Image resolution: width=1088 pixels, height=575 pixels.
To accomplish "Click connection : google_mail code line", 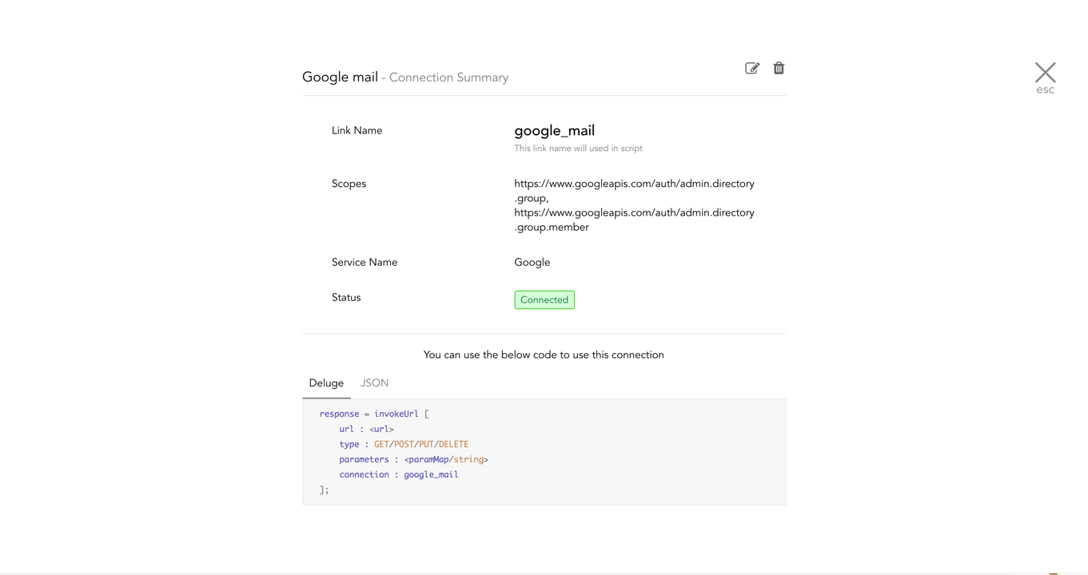I will (398, 474).
